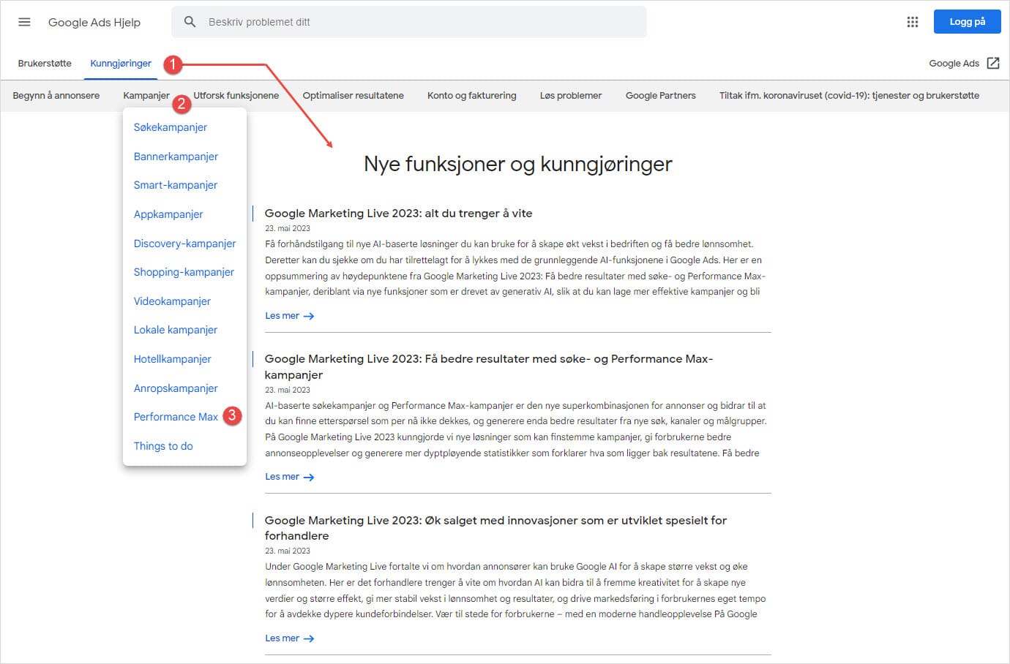Open the Google Marketing Live 2023 article headline
The height and width of the screenshot is (664, 1010).
click(399, 213)
